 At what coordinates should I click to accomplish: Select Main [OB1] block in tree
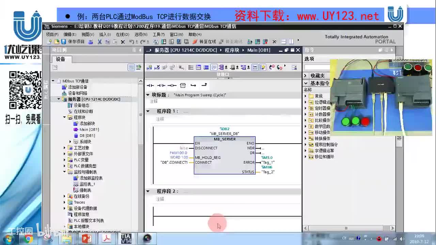[89, 130]
